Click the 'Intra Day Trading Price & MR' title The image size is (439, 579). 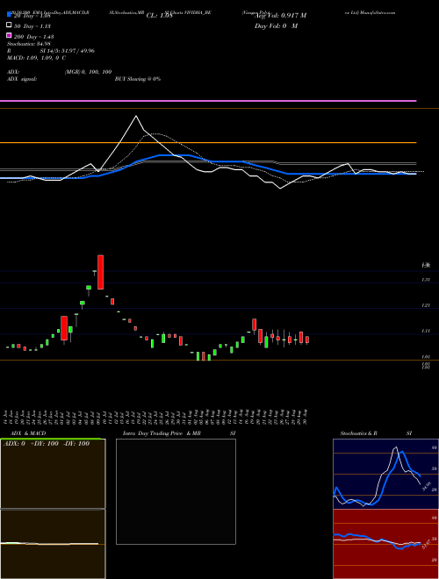click(162, 433)
